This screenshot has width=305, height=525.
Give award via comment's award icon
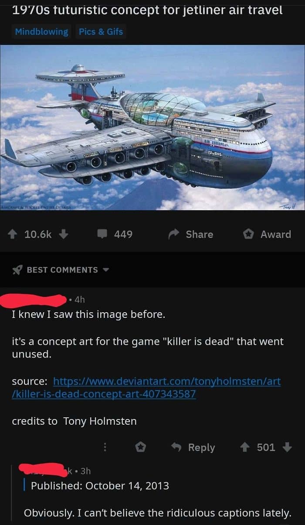[141, 447]
